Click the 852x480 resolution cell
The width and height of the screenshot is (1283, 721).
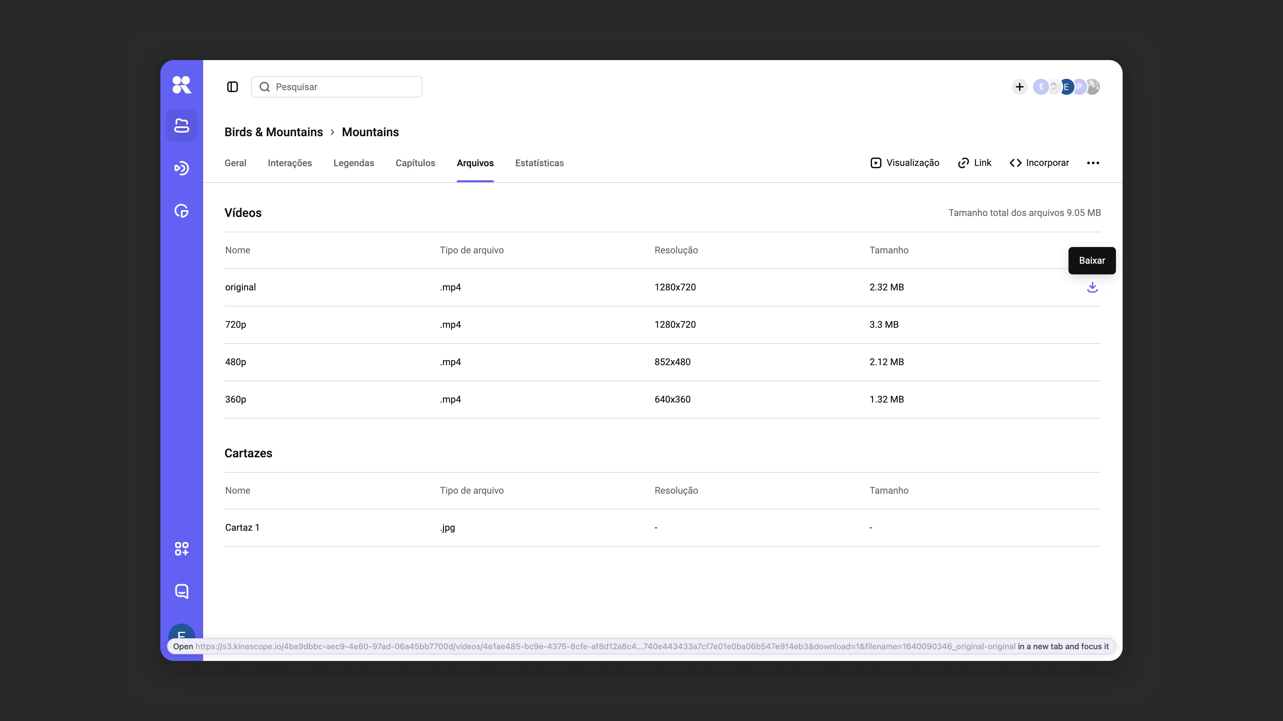coord(672,362)
